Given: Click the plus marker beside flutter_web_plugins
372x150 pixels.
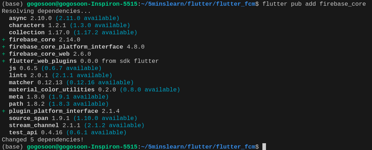Looking at the screenshot, I should point(4,61).
